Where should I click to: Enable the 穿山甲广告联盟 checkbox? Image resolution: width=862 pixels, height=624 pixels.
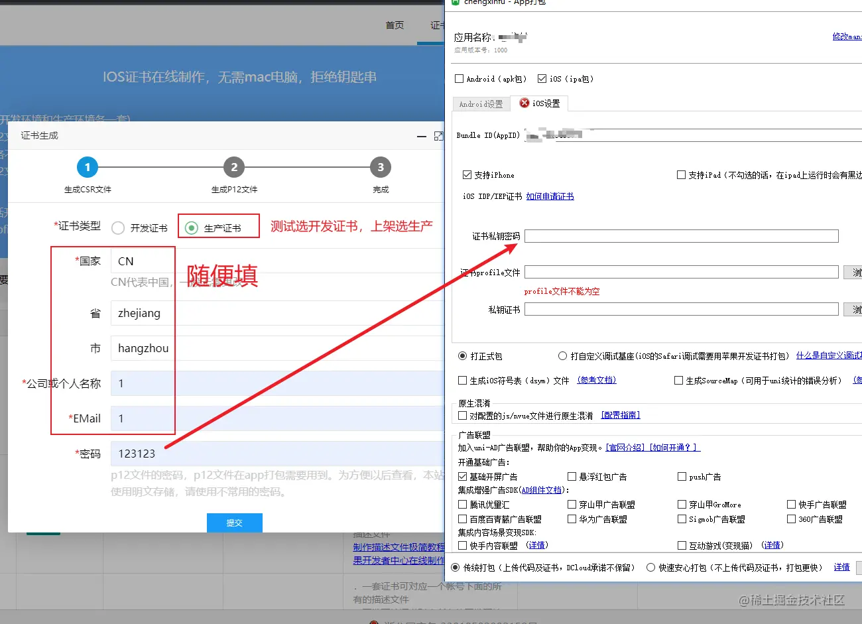click(572, 505)
